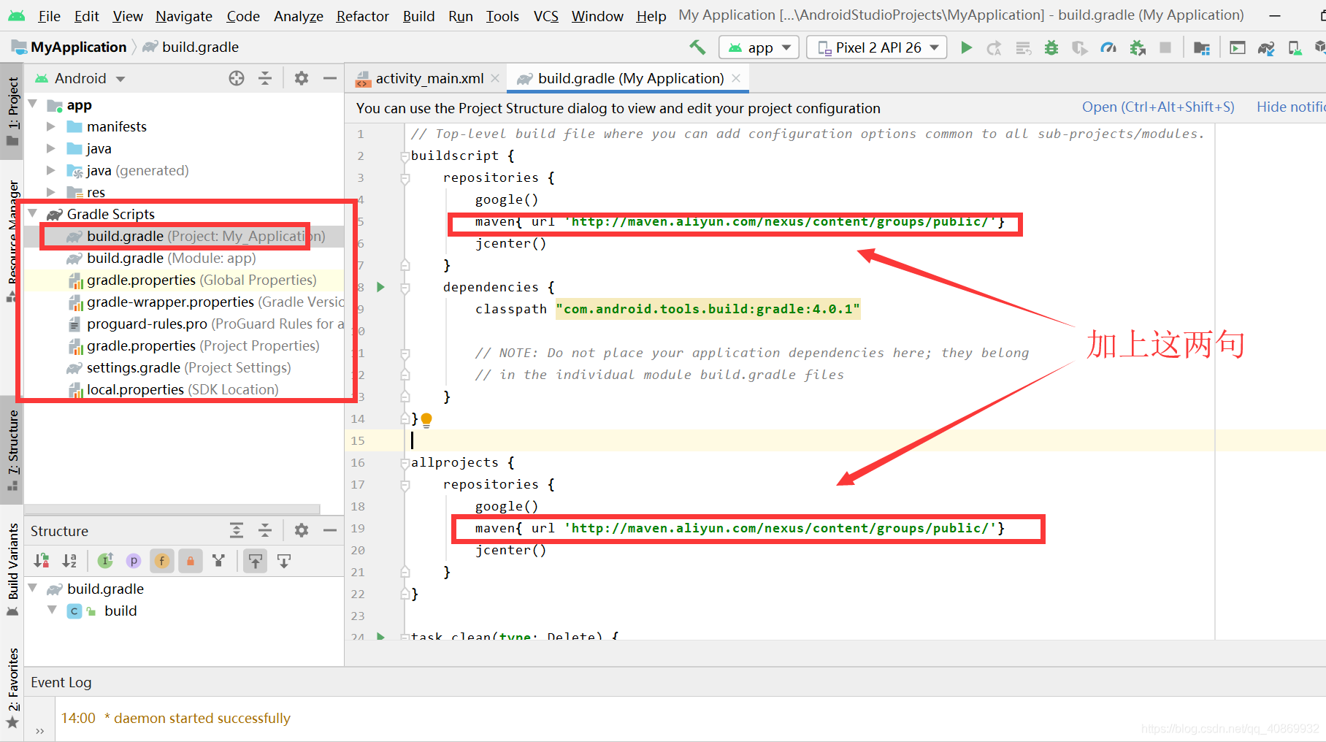
Task: Click the Profile app gauge icon
Action: [x=1108, y=47]
